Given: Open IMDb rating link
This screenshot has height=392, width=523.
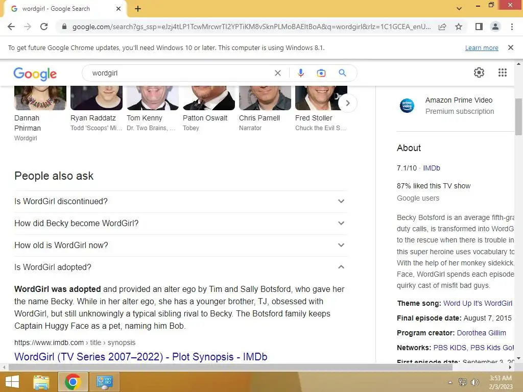Looking at the screenshot, I should [432, 168].
